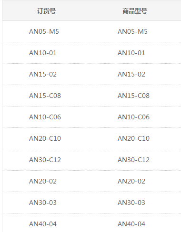Click the 订货号 column header

[x=46, y=11]
